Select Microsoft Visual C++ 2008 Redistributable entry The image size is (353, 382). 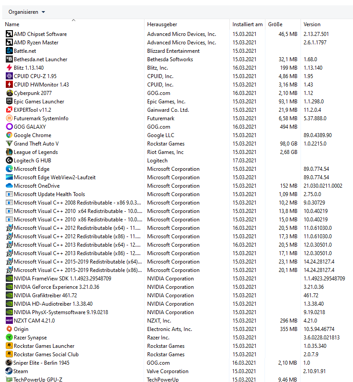[x=77, y=202]
